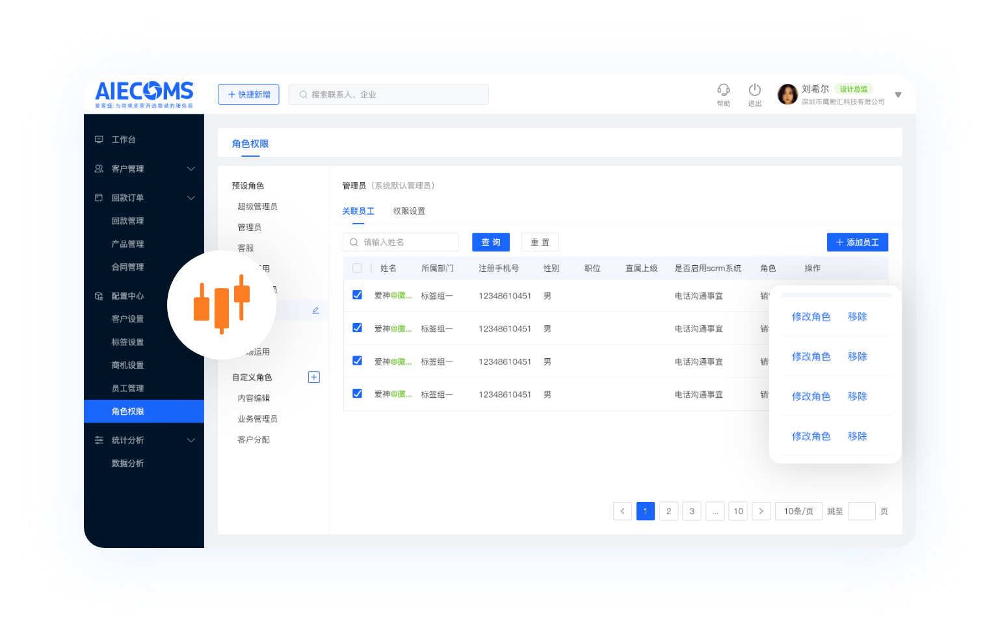This screenshot has width=1000, height=641.
Task: Switch to the 权限设置 tab
Action: [409, 211]
